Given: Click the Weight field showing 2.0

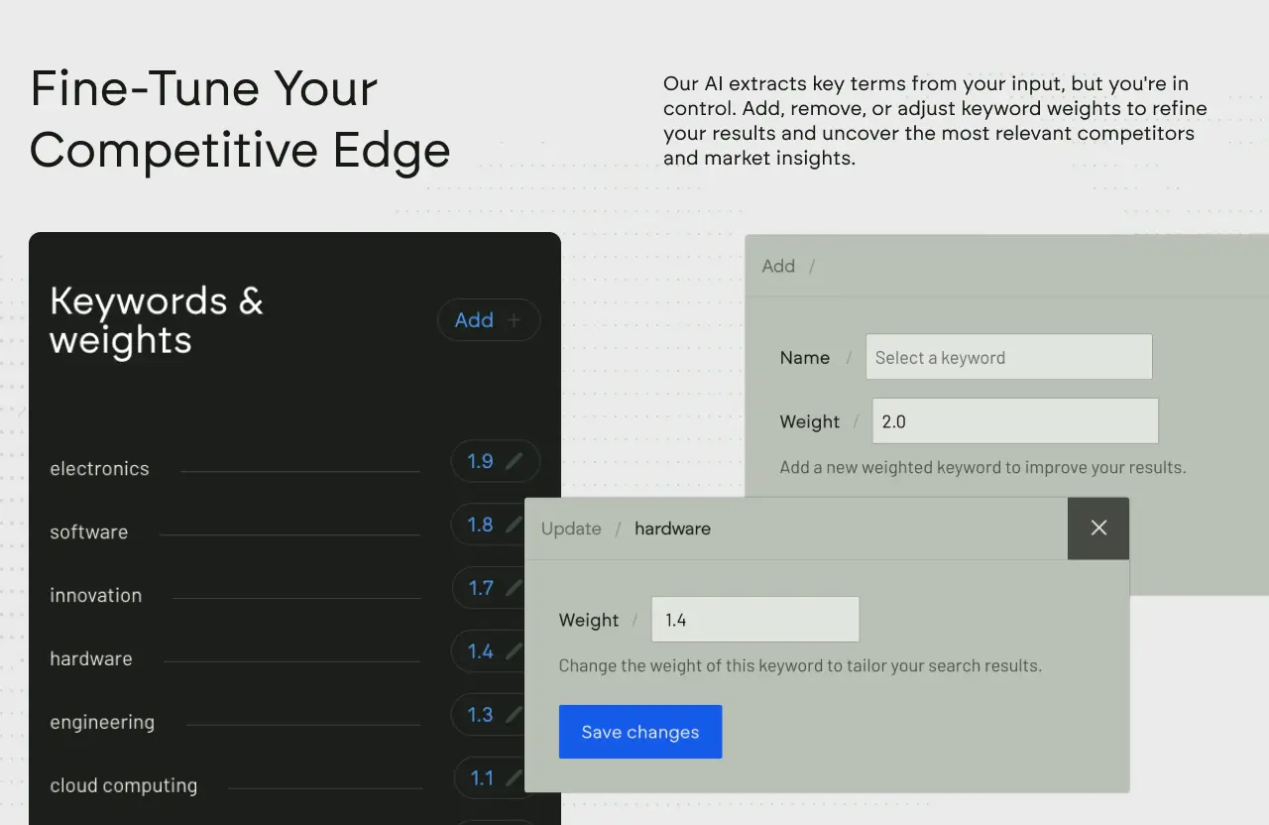Looking at the screenshot, I should coord(1014,421).
